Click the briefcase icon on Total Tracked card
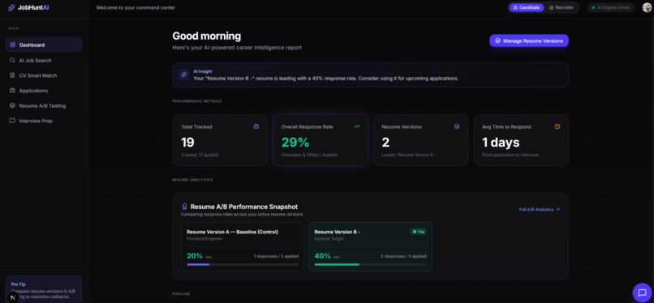Screen dimensions: 654x303 click(x=256, y=126)
